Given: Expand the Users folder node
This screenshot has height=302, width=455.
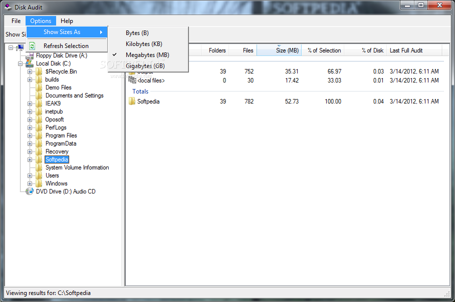Looking at the screenshot, I should point(30,176).
